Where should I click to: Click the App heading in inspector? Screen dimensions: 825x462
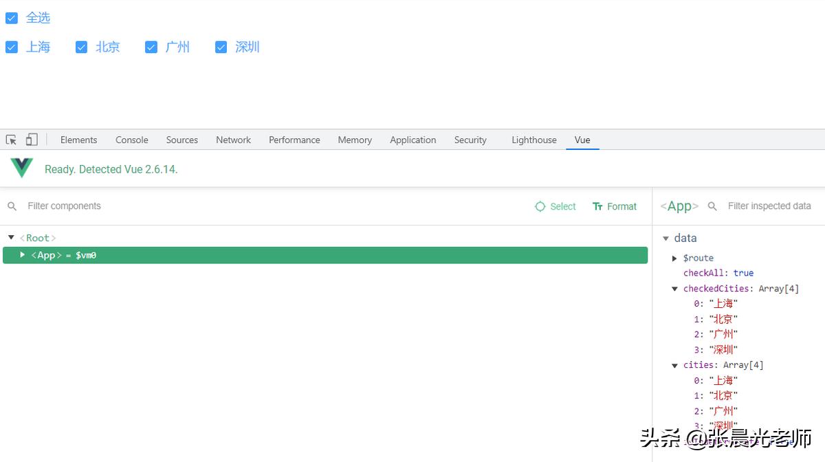click(x=679, y=206)
